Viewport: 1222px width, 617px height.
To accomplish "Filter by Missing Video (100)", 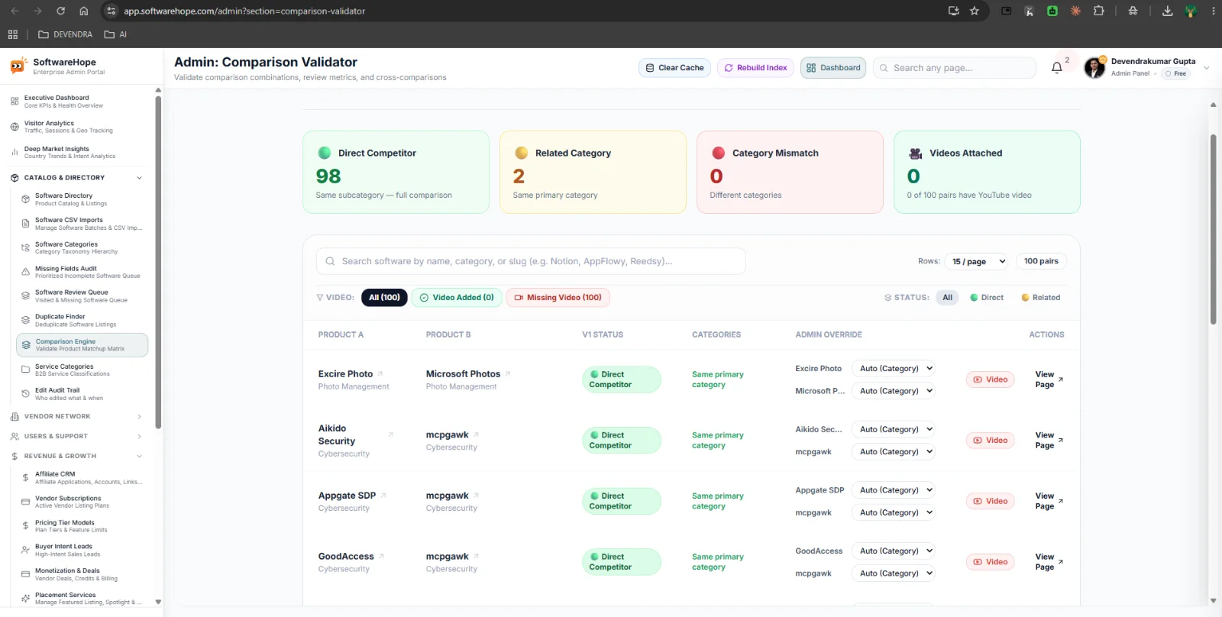I will coord(558,298).
